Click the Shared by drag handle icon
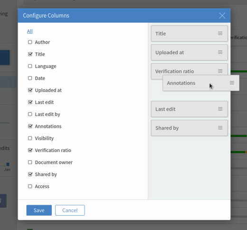The width and height of the screenshot is (247, 230). 220,128
